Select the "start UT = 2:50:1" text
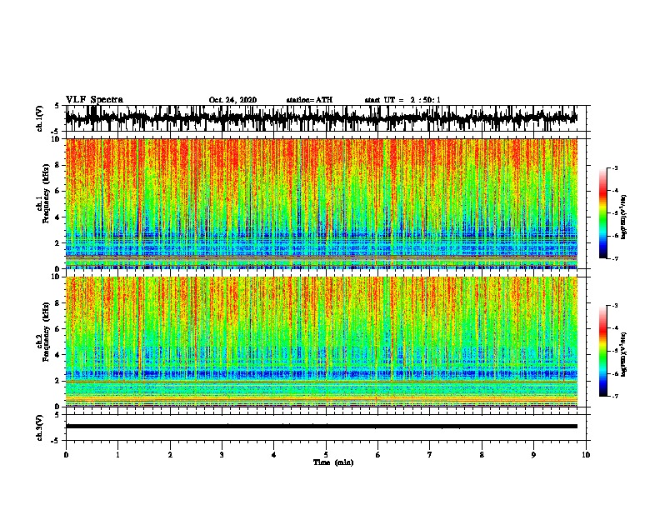 coord(402,100)
